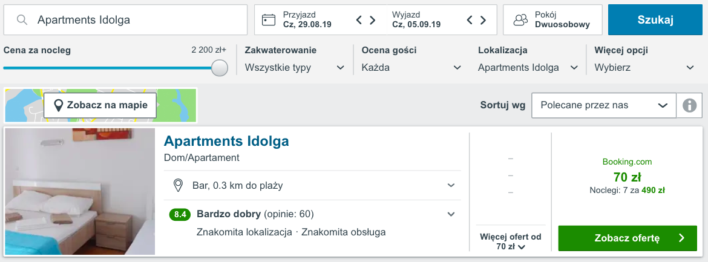Go to next check-in date
The width and height of the screenshot is (708, 262).
click(373, 20)
